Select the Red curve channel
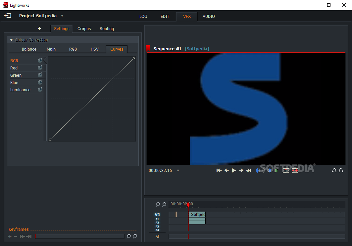352x246 pixels. tap(14, 68)
